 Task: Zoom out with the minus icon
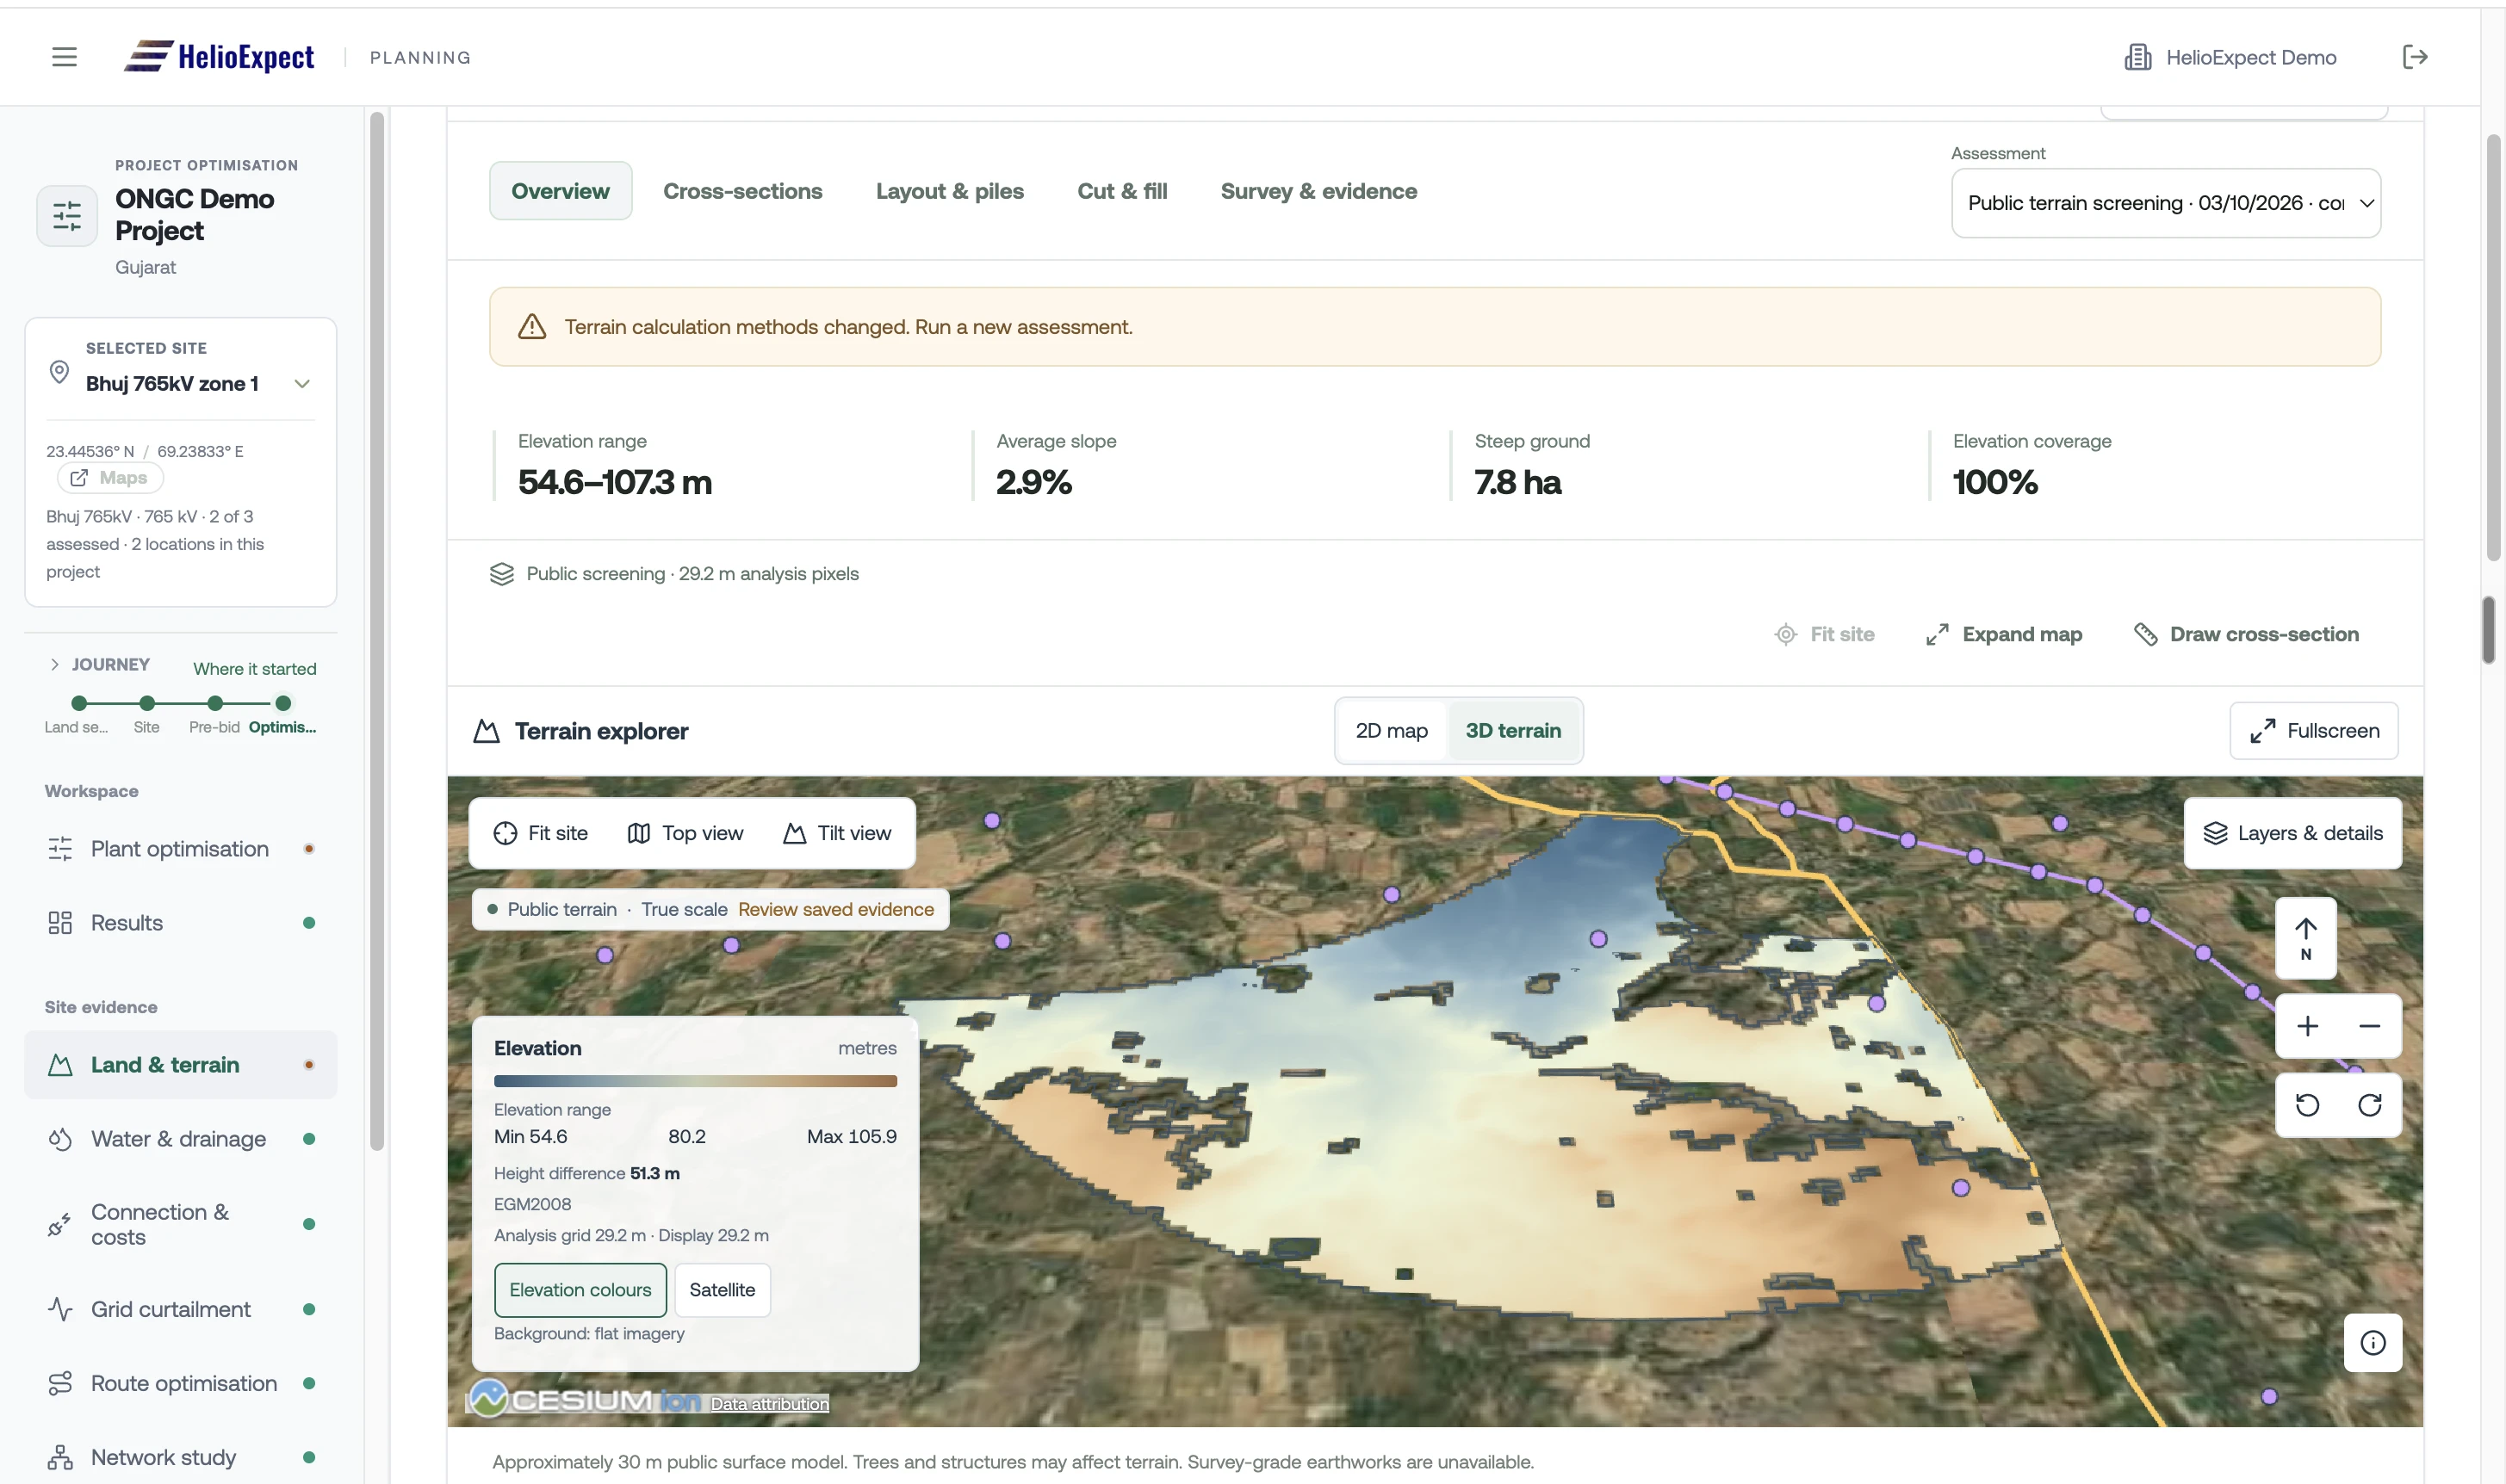click(2369, 1026)
